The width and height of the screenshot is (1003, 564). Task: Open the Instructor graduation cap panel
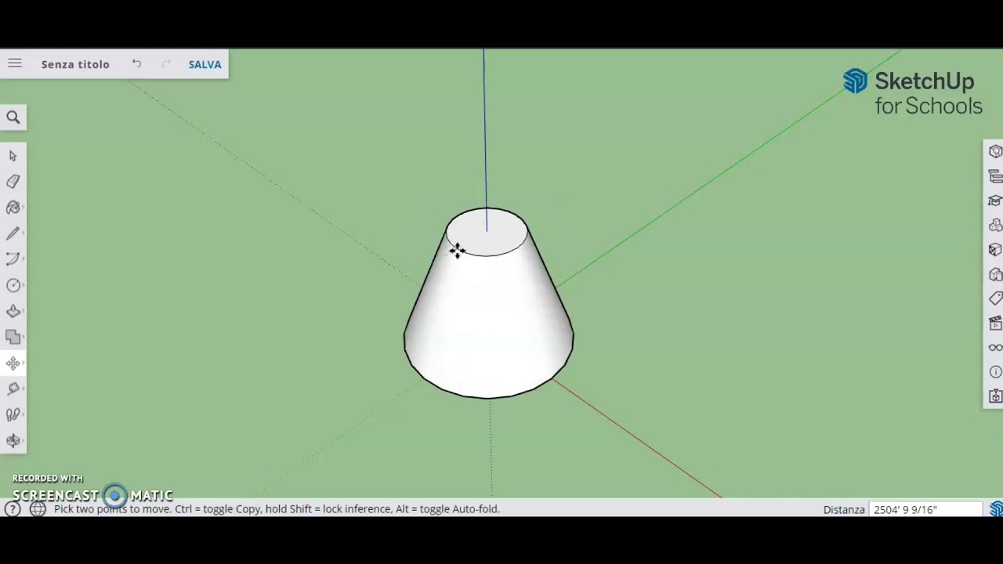click(995, 201)
